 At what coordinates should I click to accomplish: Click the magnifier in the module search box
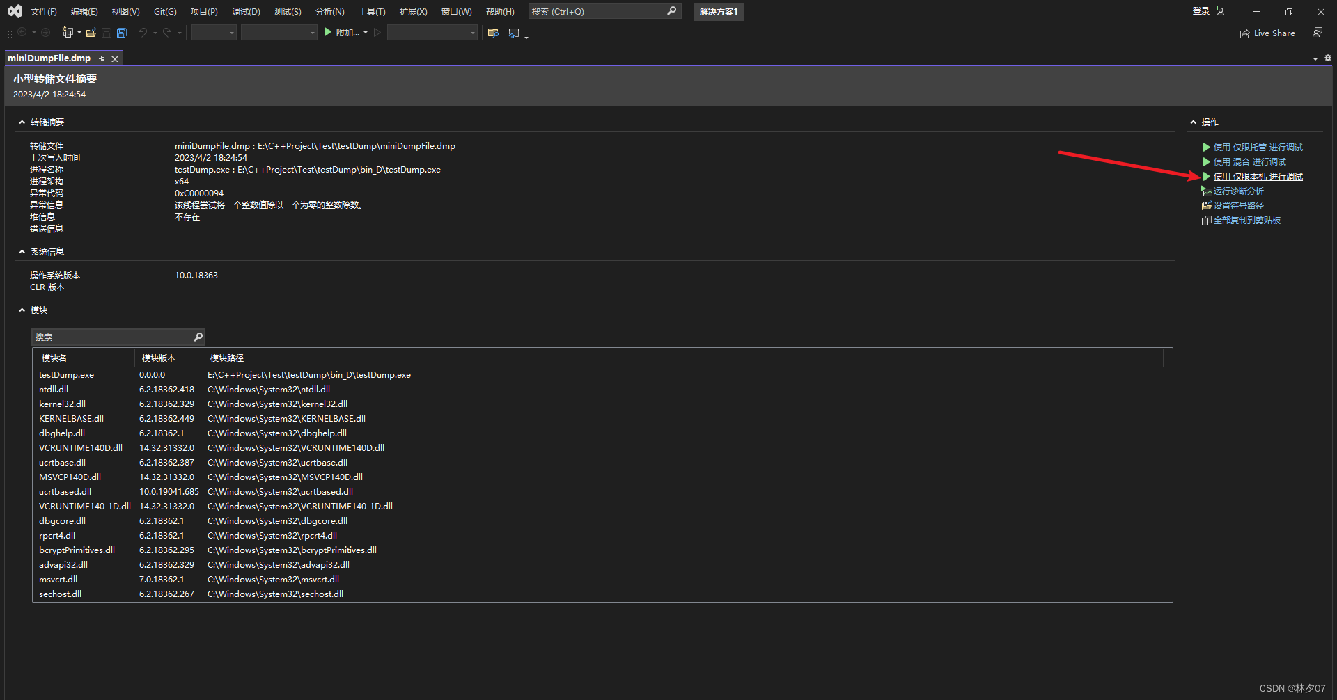pos(198,337)
